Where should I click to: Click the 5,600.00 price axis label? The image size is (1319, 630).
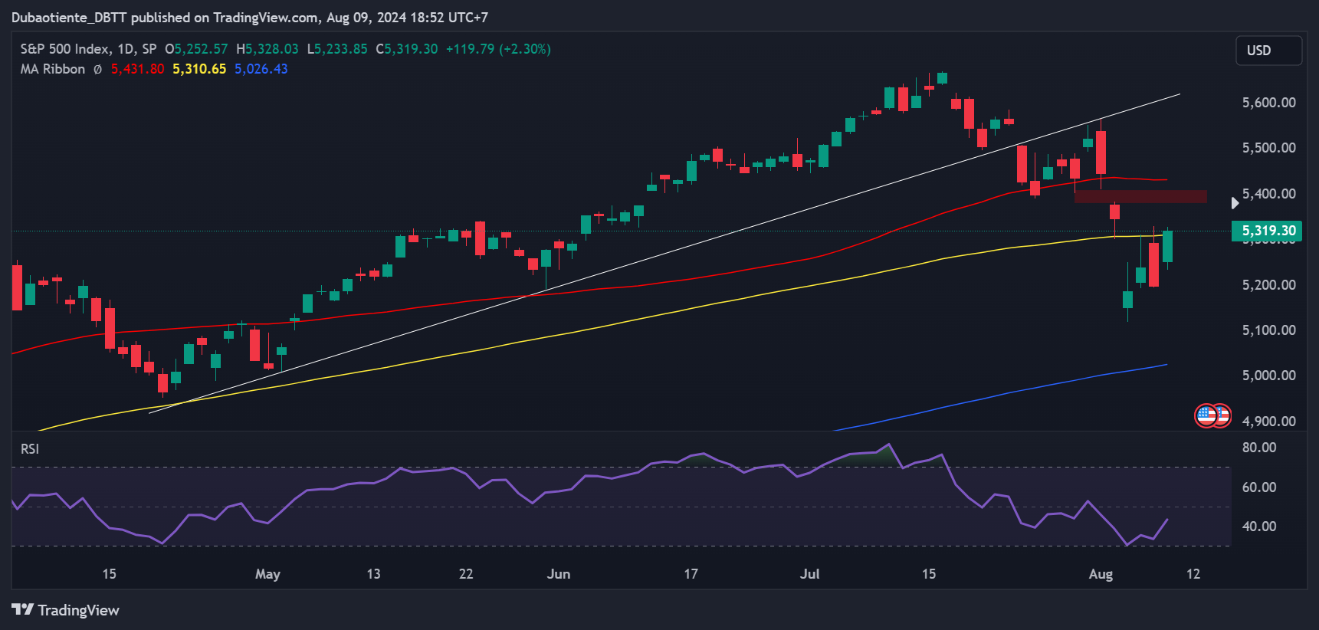pos(1269,103)
